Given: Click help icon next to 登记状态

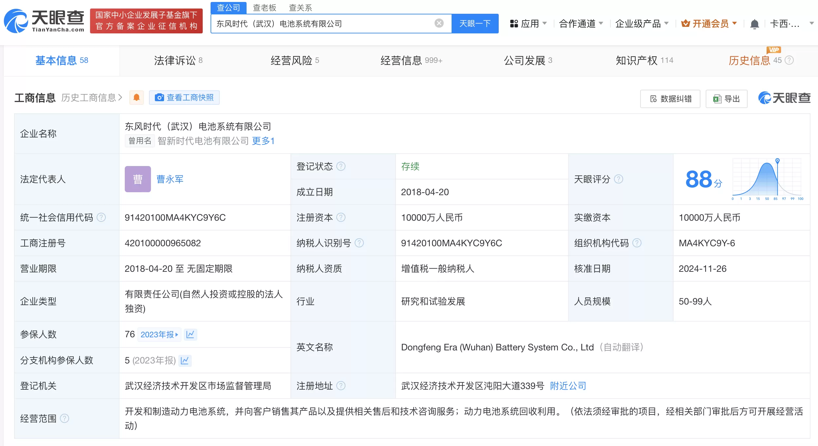Looking at the screenshot, I should (x=341, y=166).
